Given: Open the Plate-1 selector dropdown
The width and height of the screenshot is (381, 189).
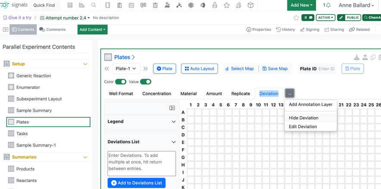Looking at the screenshot, I should [x=126, y=68].
